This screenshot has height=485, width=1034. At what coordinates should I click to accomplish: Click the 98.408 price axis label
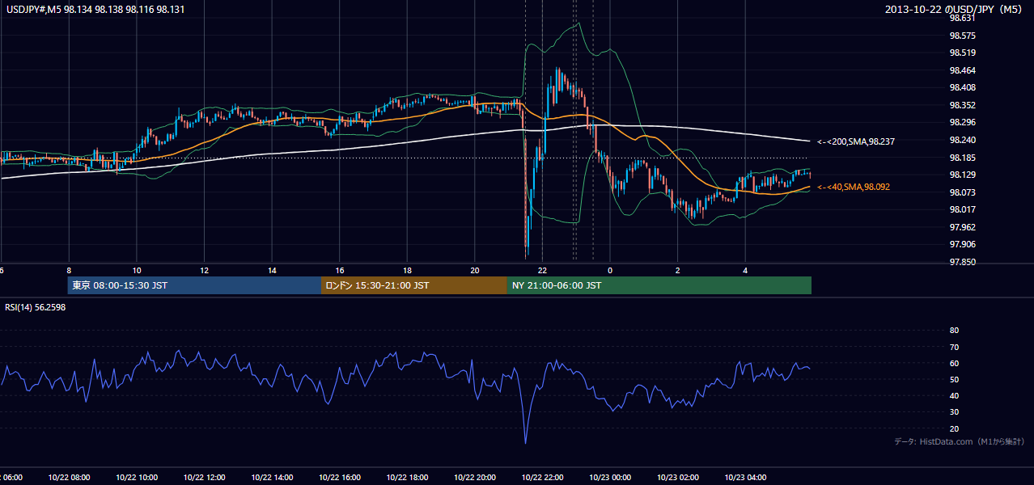click(962, 87)
